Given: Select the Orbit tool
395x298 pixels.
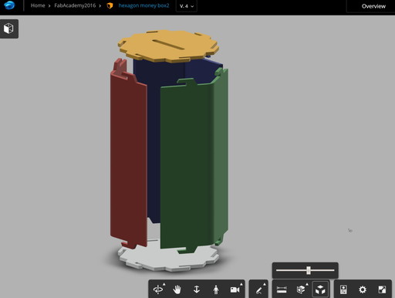Looking at the screenshot, I should (x=157, y=290).
